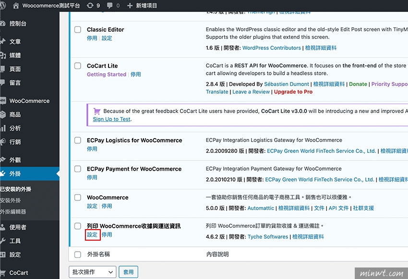Click the plus icon for 新增項目
The height and width of the screenshot is (279, 408).
[130, 5]
